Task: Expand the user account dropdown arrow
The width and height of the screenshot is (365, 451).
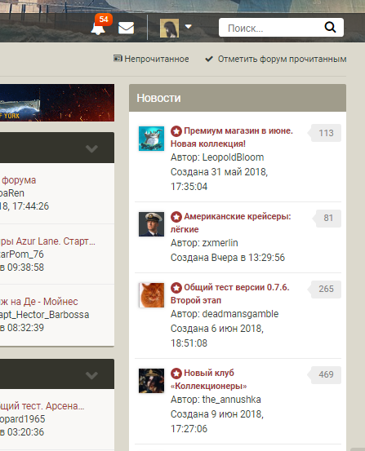Action: point(188,26)
